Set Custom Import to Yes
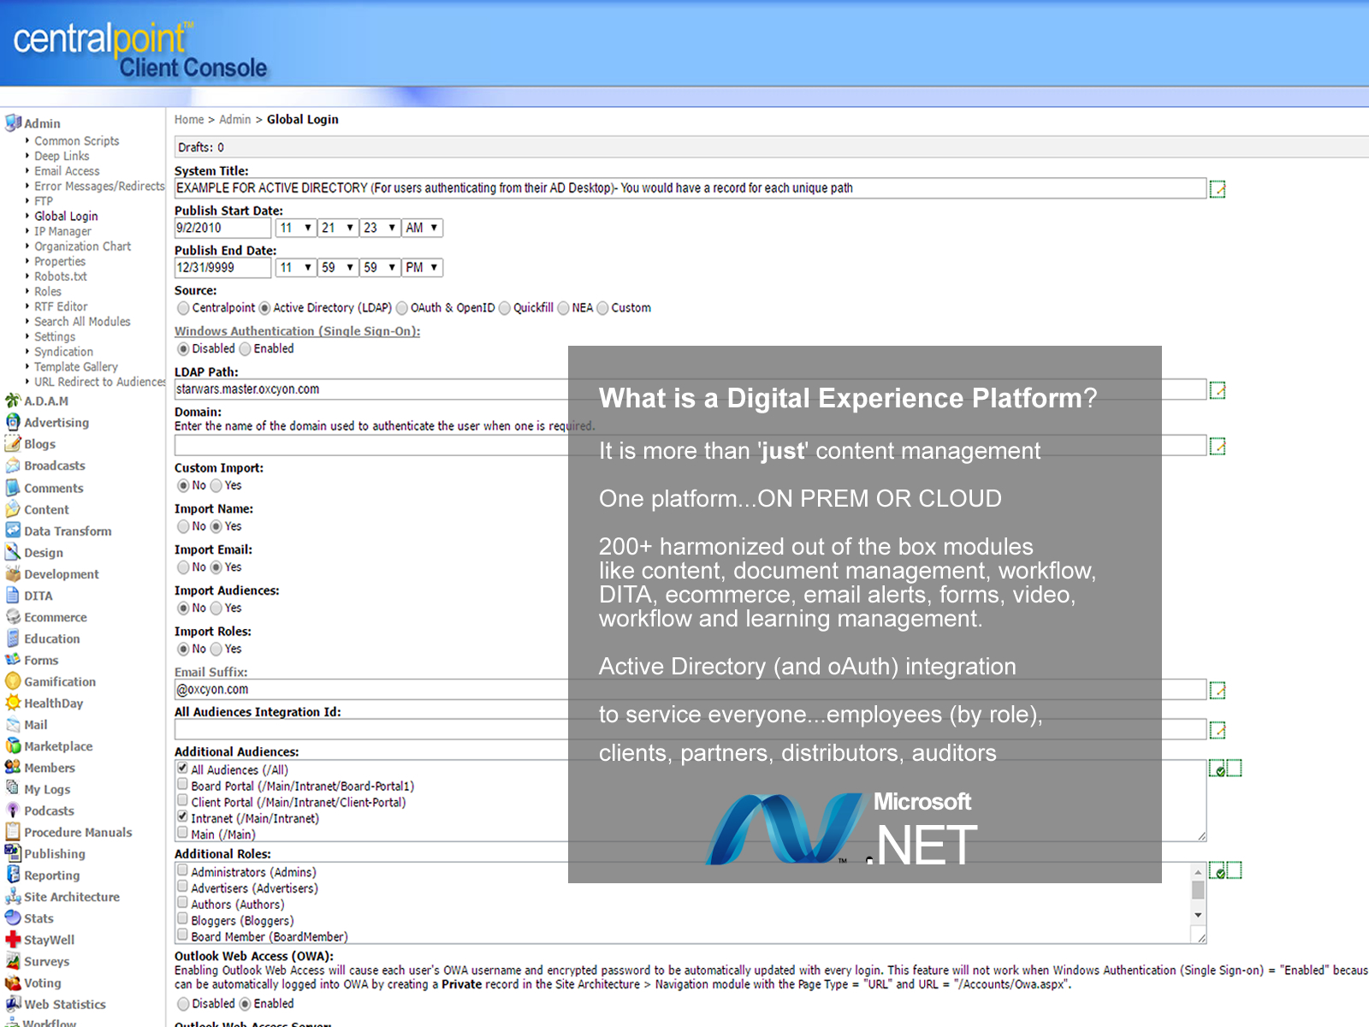Viewport: 1369px width, 1027px height. (216, 486)
